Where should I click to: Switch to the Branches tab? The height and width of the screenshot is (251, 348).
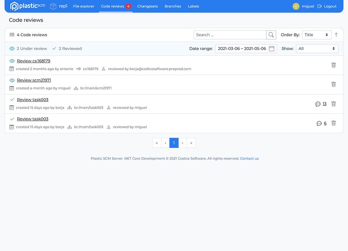[x=173, y=6]
